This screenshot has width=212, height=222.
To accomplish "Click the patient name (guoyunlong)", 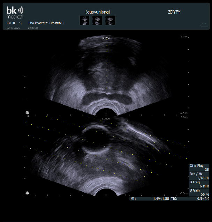I will (98, 12).
